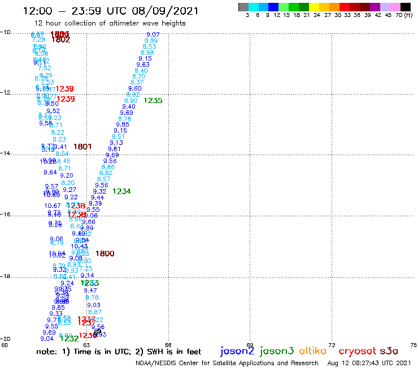This screenshot has height=368, width=418.
Task: Click the '9.85' wave height value
Action: (x=123, y=125)
